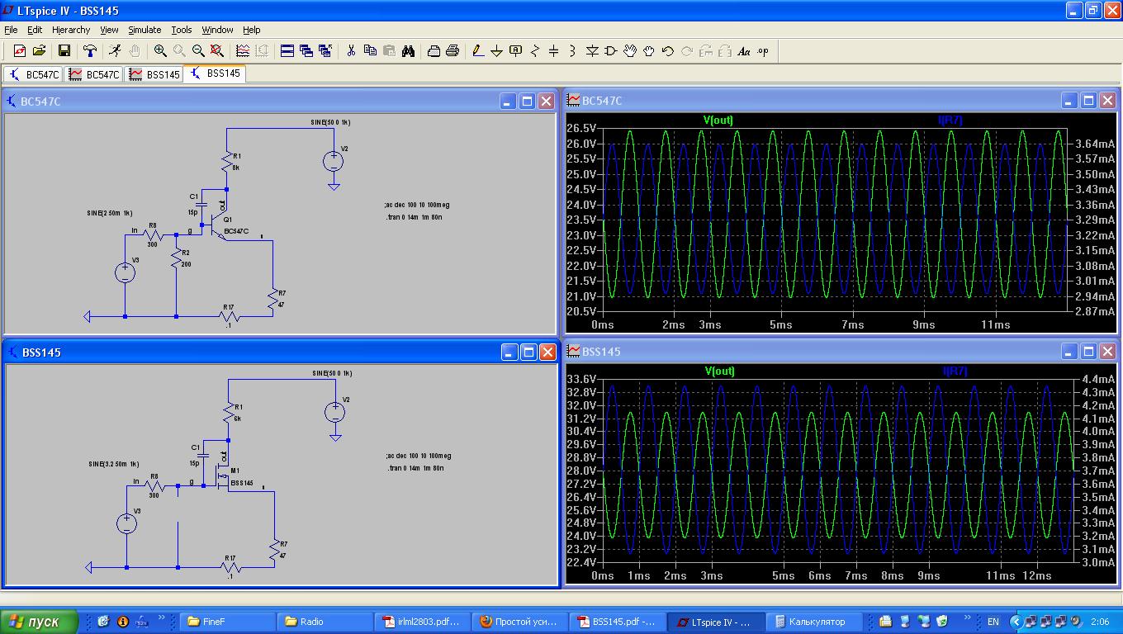This screenshot has height=634, width=1123.
Task: Open the Edit menu
Action: pyautogui.click(x=35, y=30)
